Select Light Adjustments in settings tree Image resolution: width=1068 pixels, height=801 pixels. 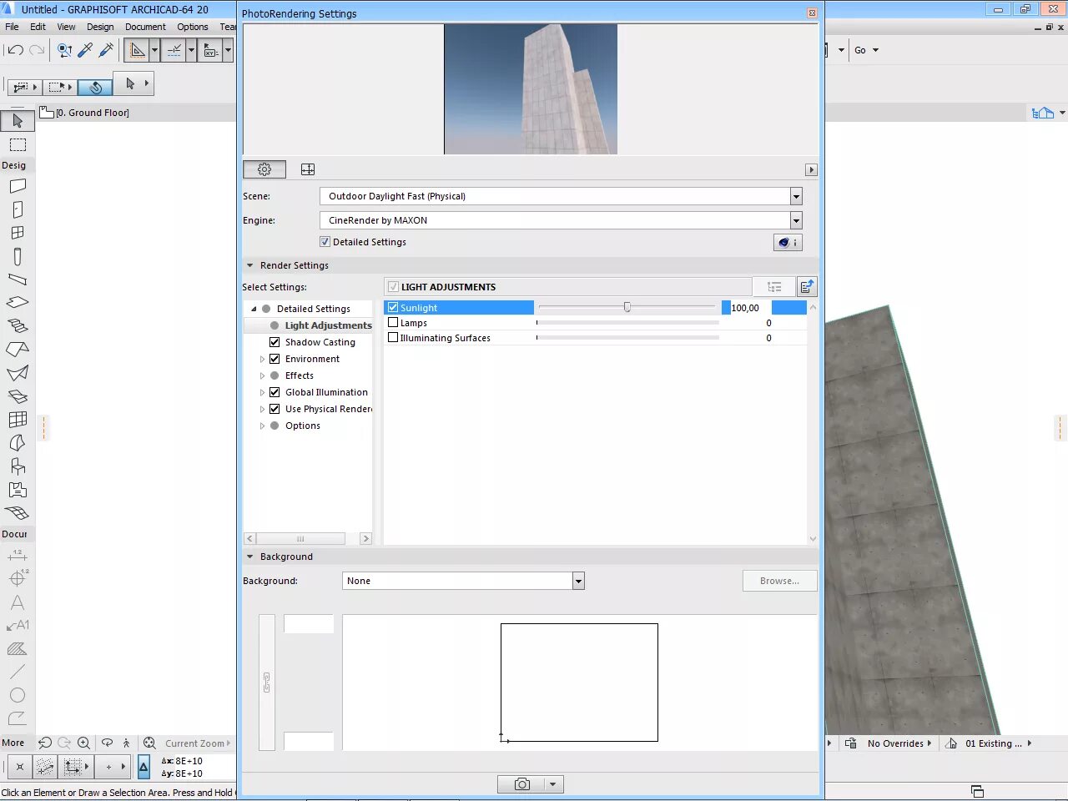(328, 325)
